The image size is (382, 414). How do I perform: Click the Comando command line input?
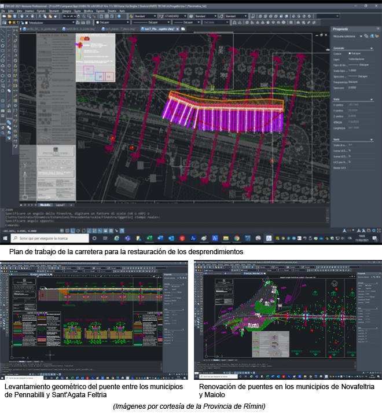[165, 225]
